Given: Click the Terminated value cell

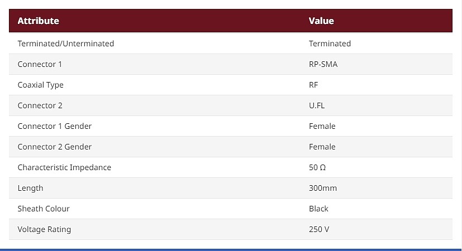Looking at the screenshot, I should 330,44.
